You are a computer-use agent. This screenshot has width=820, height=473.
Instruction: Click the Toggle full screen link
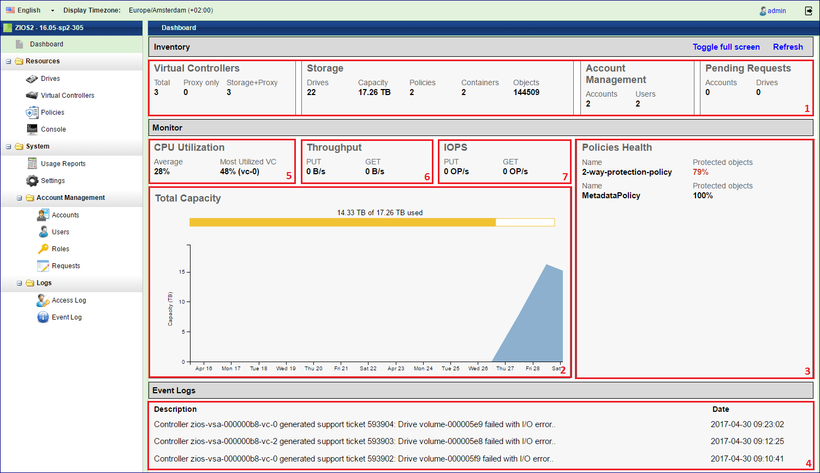(726, 47)
